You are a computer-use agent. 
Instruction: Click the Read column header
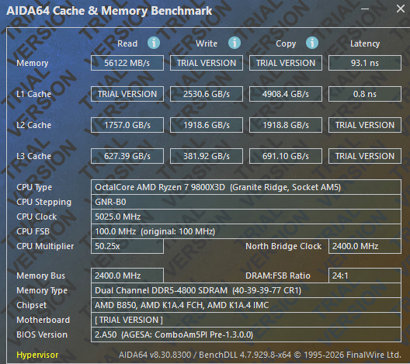pyautogui.click(x=127, y=43)
